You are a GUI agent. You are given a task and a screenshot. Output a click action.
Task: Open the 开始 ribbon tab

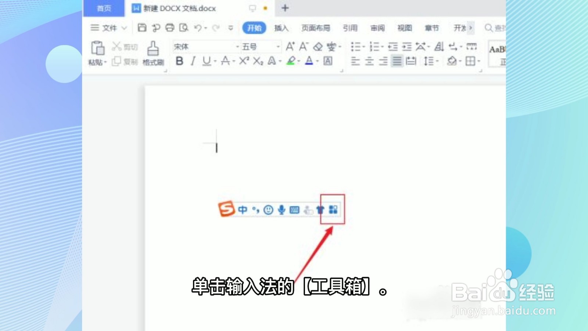pos(254,28)
